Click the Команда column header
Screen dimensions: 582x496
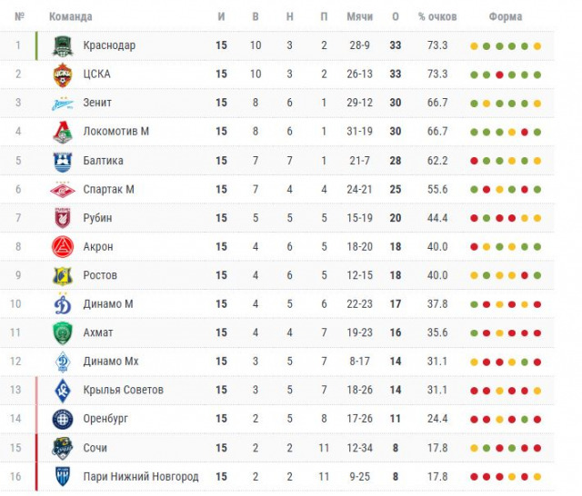pyautogui.click(x=70, y=17)
